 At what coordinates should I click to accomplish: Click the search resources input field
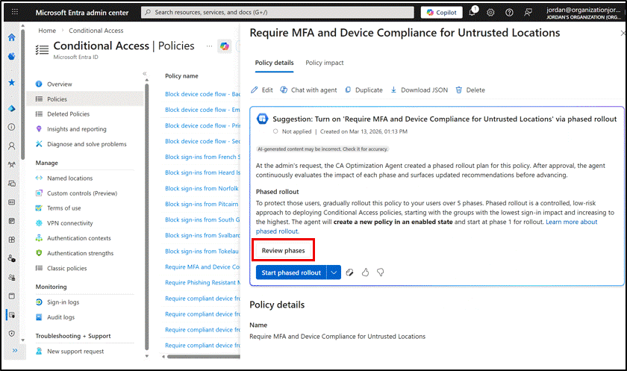[276, 13]
